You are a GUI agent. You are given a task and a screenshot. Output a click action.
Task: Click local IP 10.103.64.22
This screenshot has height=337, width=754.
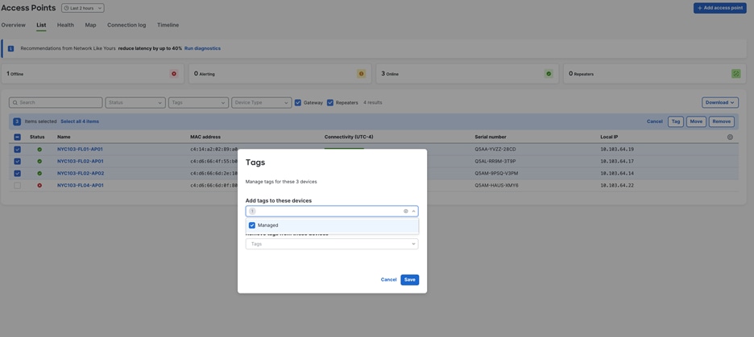point(617,185)
